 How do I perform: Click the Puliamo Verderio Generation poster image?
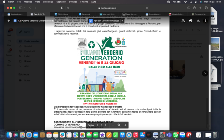101,71
